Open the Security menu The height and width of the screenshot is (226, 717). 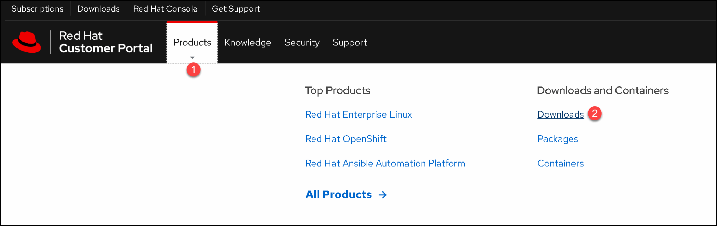(302, 42)
